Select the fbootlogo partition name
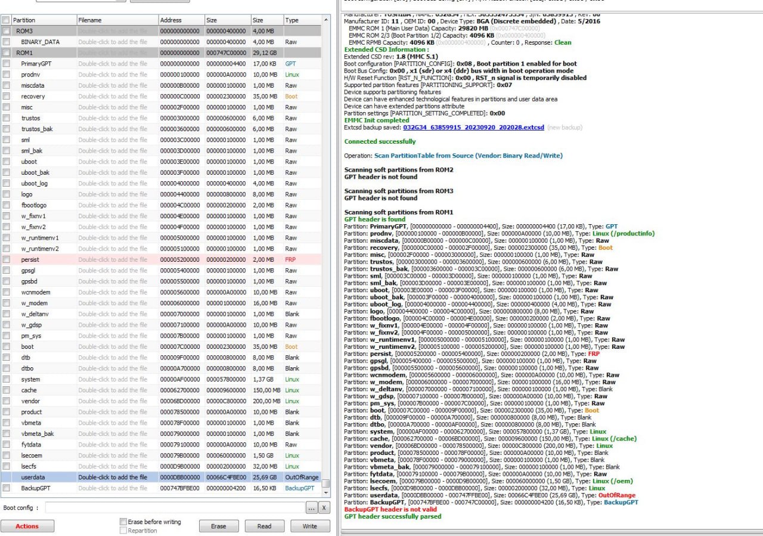Viewport: 763px width, 536px height. 33,205
